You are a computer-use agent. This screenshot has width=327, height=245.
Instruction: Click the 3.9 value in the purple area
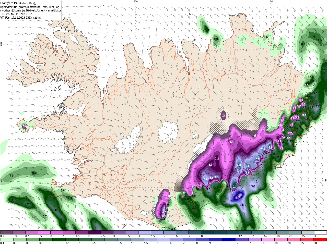[x=216, y=177]
